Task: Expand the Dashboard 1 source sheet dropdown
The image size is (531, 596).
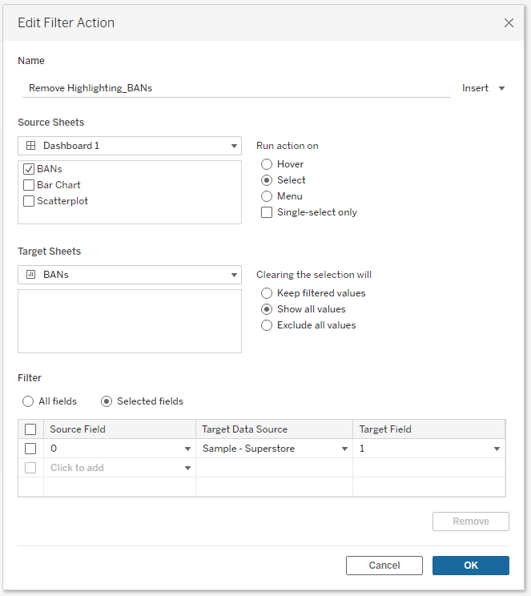Action: tap(130, 146)
